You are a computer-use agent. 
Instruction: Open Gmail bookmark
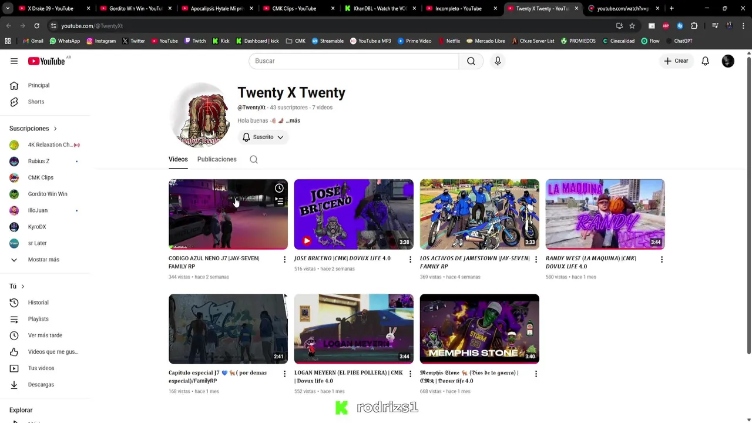click(33, 41)
